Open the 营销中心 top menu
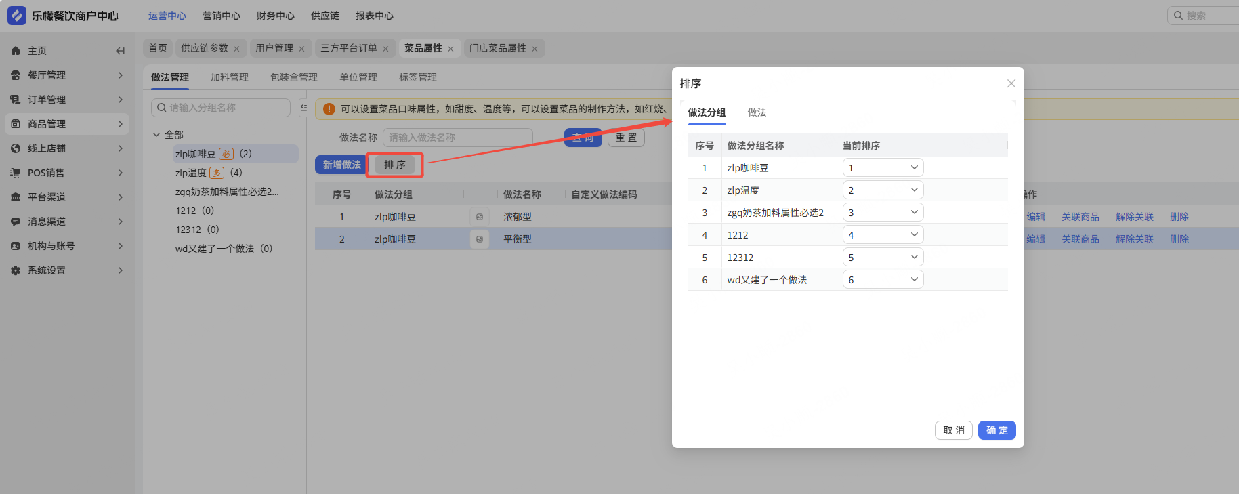1239x494 pixels. [222, 16]
